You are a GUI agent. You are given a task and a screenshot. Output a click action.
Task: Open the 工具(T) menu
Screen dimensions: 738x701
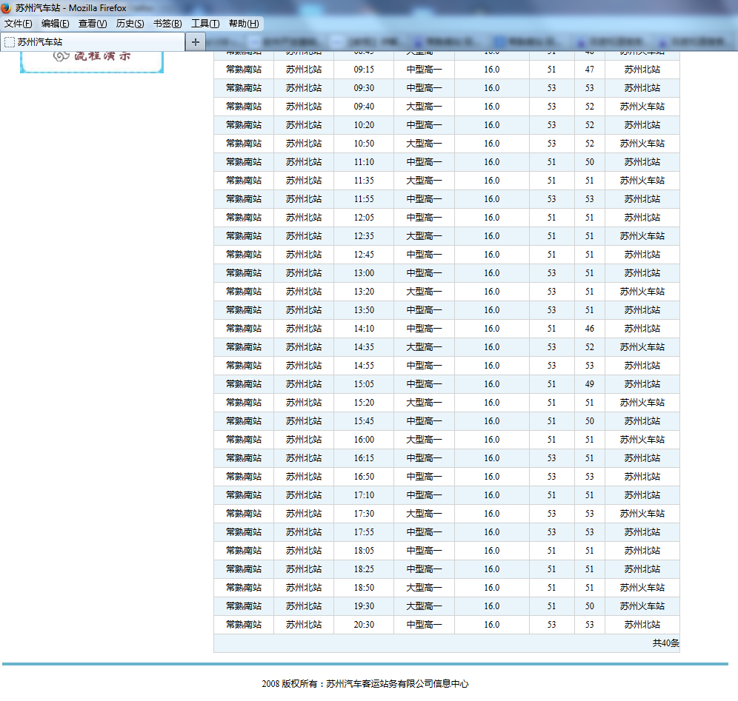(205, 24)
